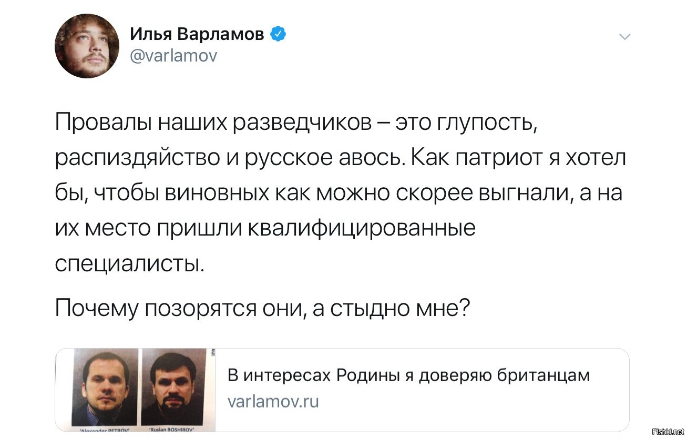Open the Илья Варламов display name
Screen dimensions: 687x438
(x=198, y=35)
